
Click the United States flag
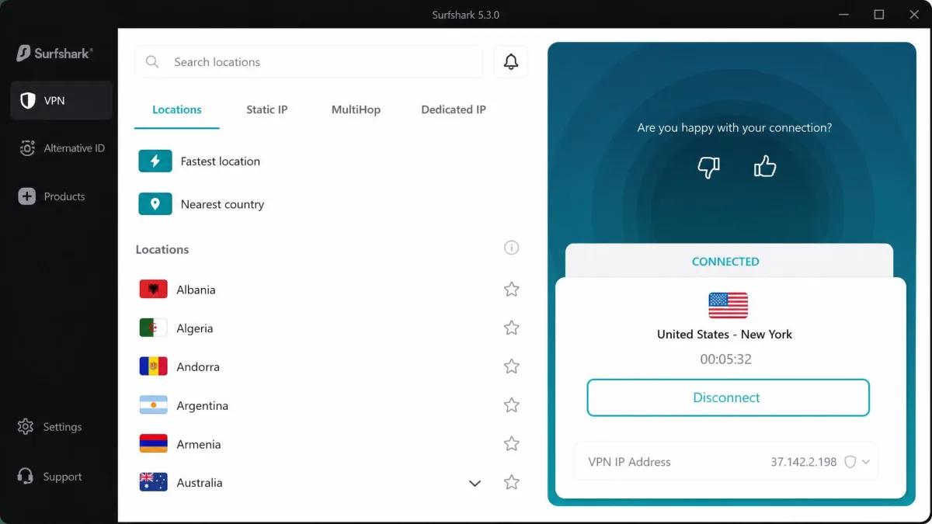pos(729,306)
